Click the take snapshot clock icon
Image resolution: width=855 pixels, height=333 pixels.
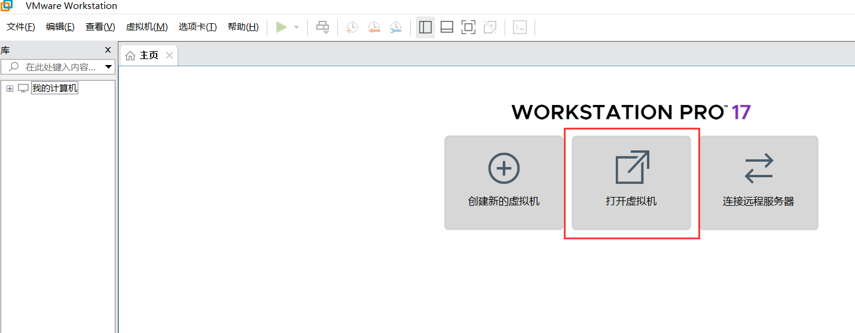pos(352,27)
